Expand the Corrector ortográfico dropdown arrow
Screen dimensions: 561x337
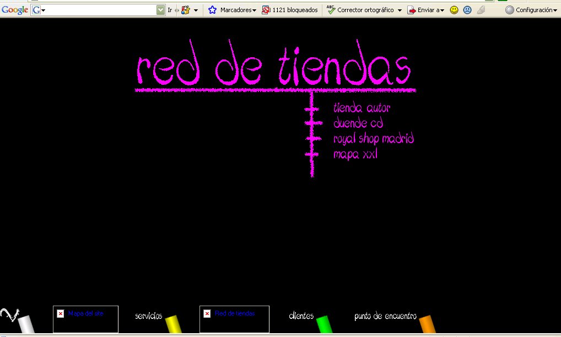(x=400, y=10)
